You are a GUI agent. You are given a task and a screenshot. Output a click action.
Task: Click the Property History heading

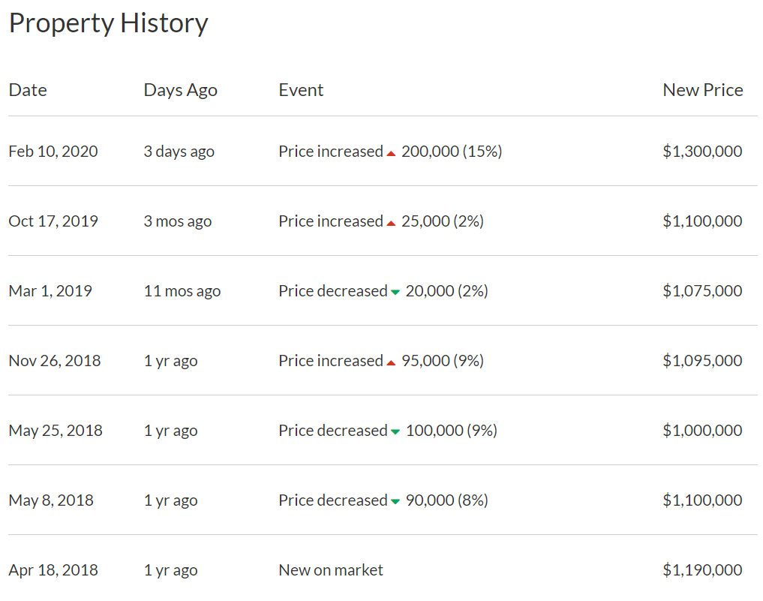pyautogui.click(x=108, y=23)
